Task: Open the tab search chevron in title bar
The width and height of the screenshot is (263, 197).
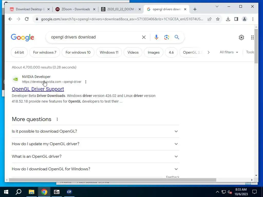Action: (x=217, y=6)
